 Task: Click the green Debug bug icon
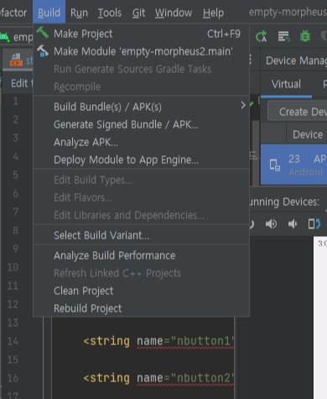point(305,36)
